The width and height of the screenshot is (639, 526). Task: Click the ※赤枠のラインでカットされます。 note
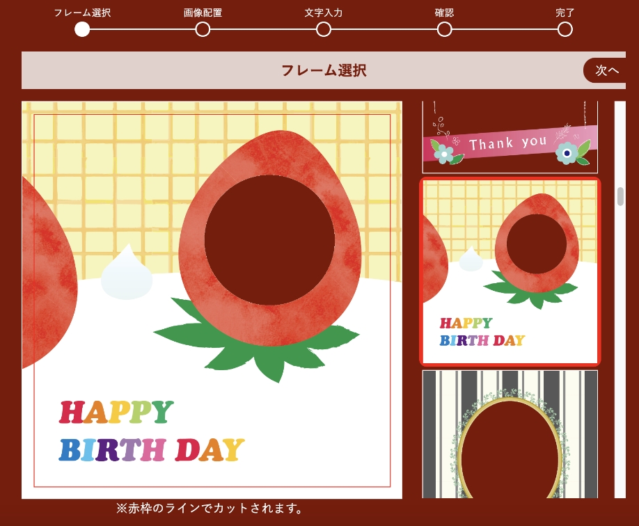(x=210, y=509)
